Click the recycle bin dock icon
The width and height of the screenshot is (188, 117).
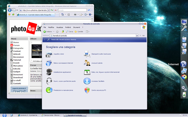click(x=184, y=95)
